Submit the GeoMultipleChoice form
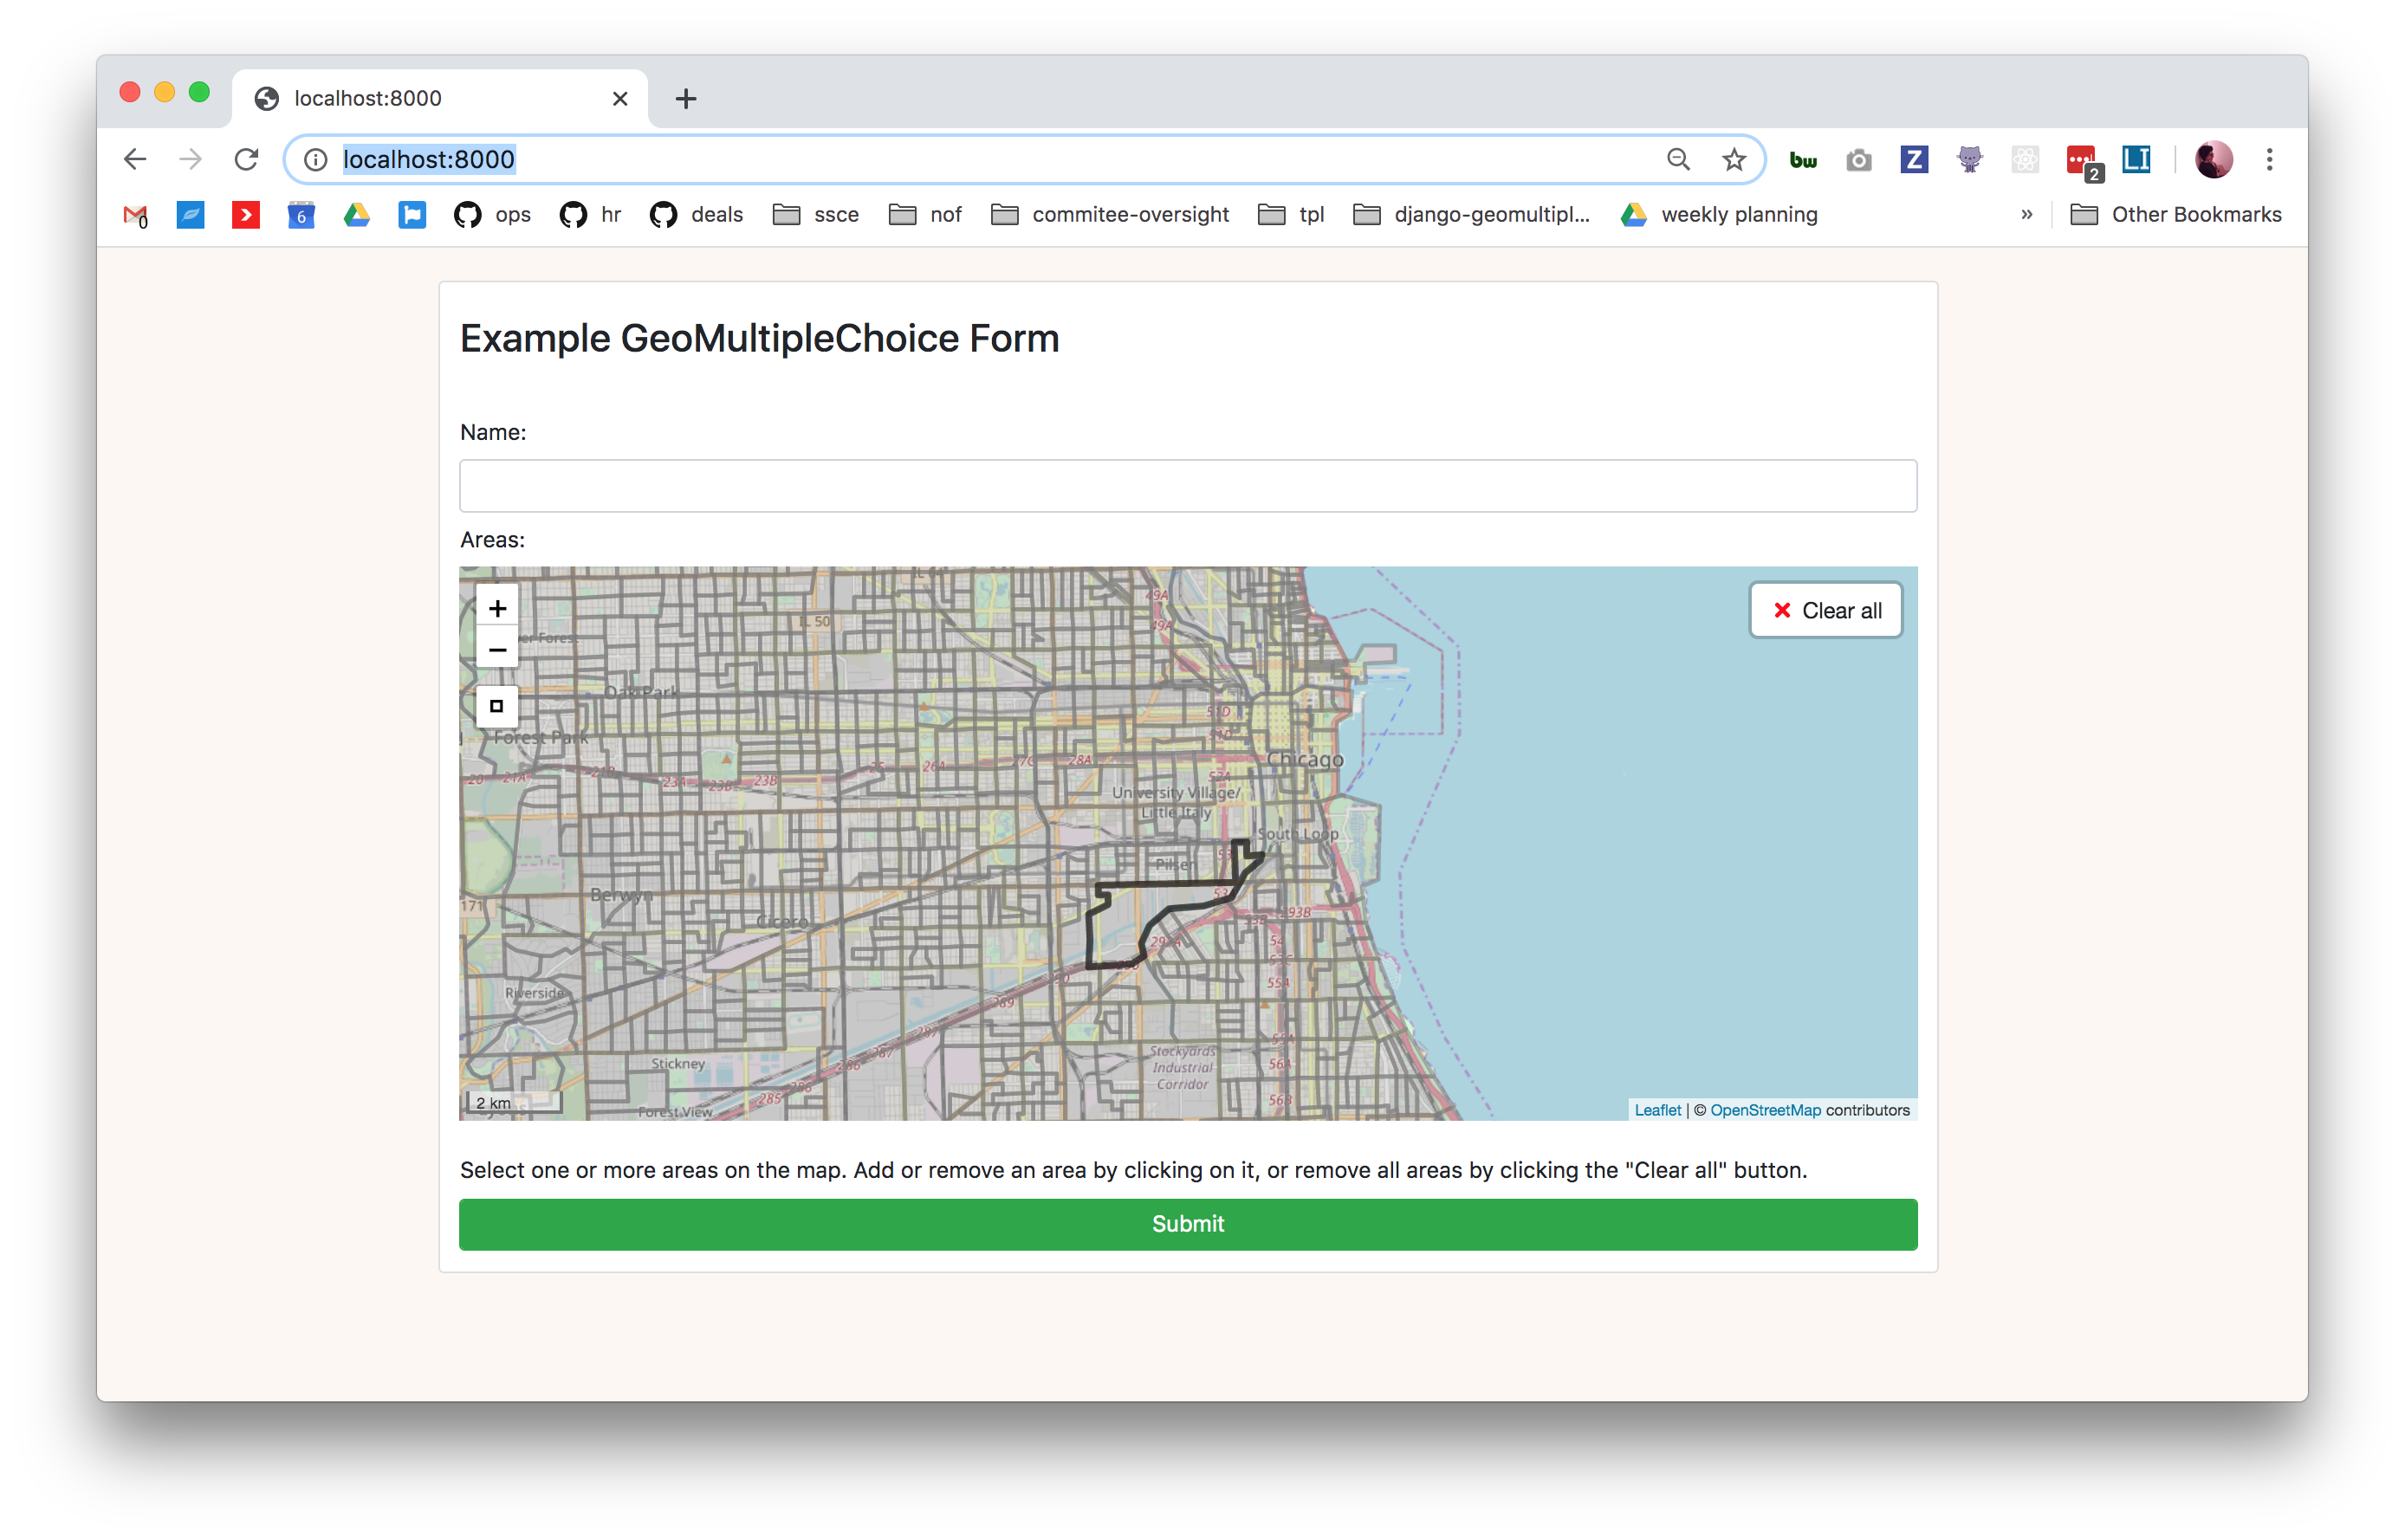The width and height of the screenshot is (2405, 1540). point(1187,1224)
